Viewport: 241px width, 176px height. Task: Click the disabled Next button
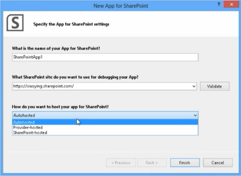152,163
